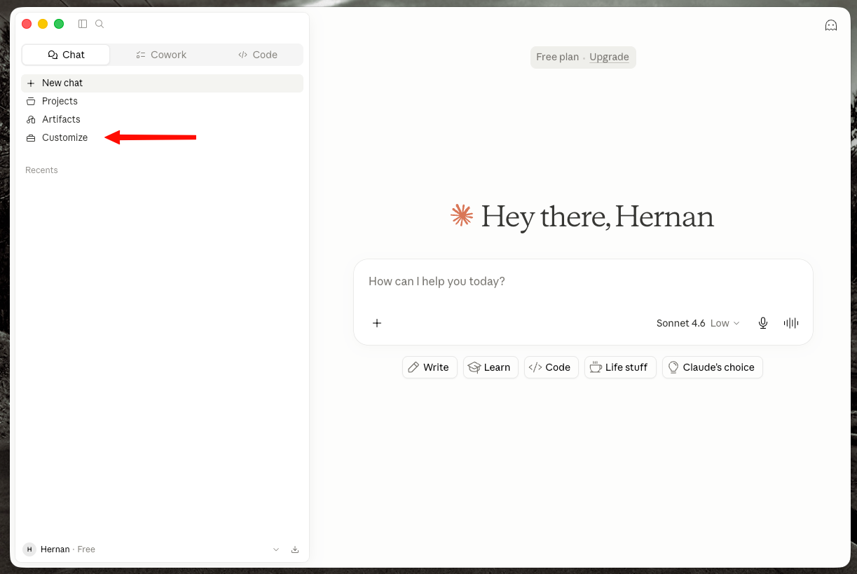Expand the account menu chevron near Hernan

tap(276, 549)
